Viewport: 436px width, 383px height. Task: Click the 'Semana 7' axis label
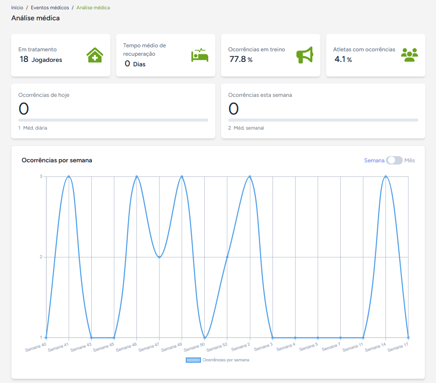tap(331, 347)
